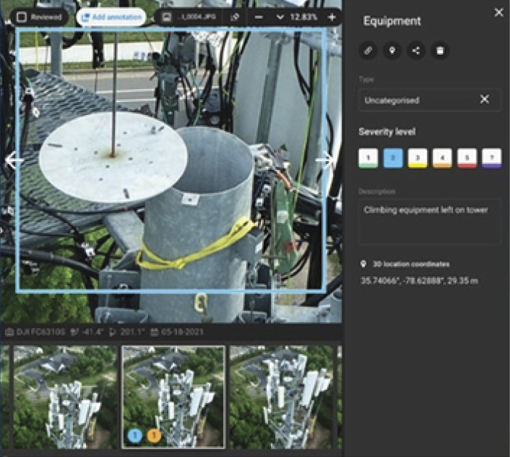
Task: Go to previous image with left arrow
Action: [x=14, y=160]
